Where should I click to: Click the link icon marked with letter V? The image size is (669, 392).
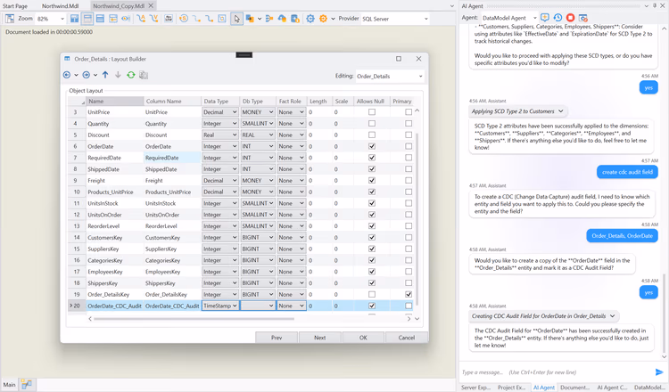pos(153,19)
